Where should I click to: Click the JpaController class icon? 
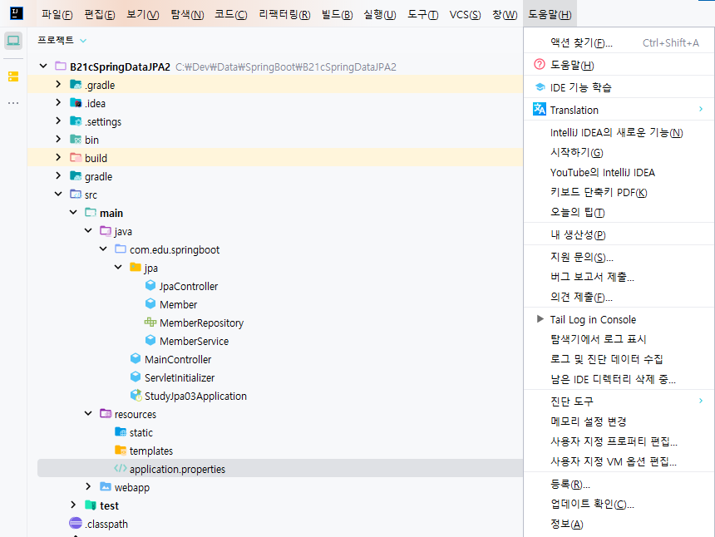coord(150,285)
